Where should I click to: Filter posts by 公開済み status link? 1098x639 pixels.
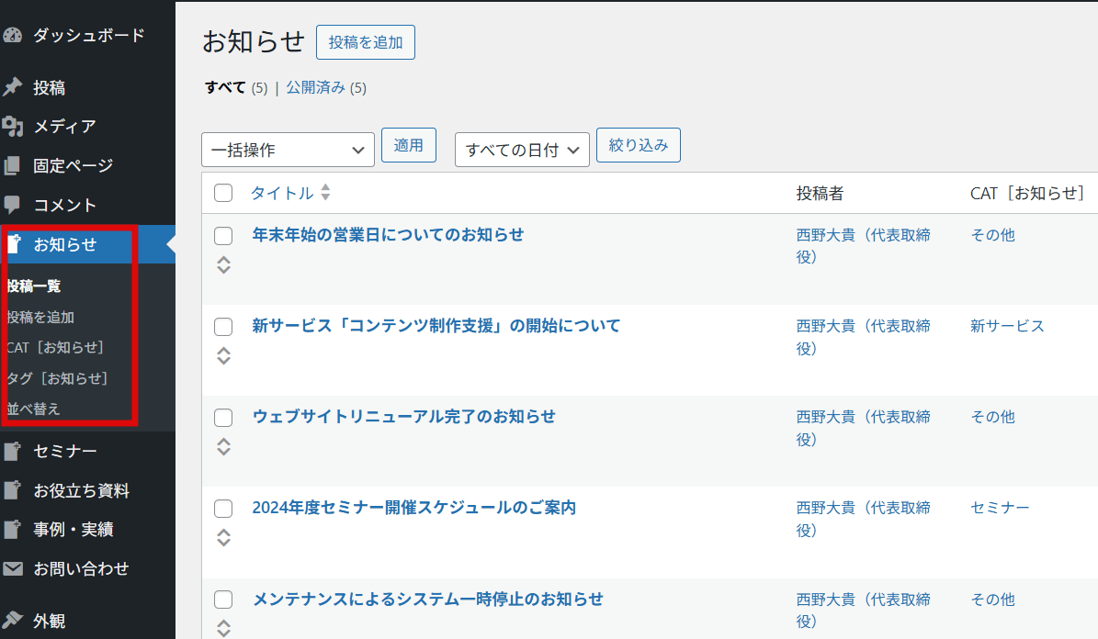pos(315,88)
